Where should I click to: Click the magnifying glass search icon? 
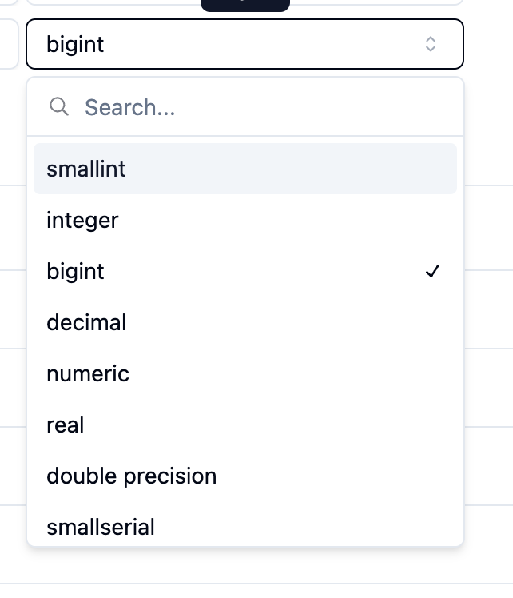pos(59,106)
